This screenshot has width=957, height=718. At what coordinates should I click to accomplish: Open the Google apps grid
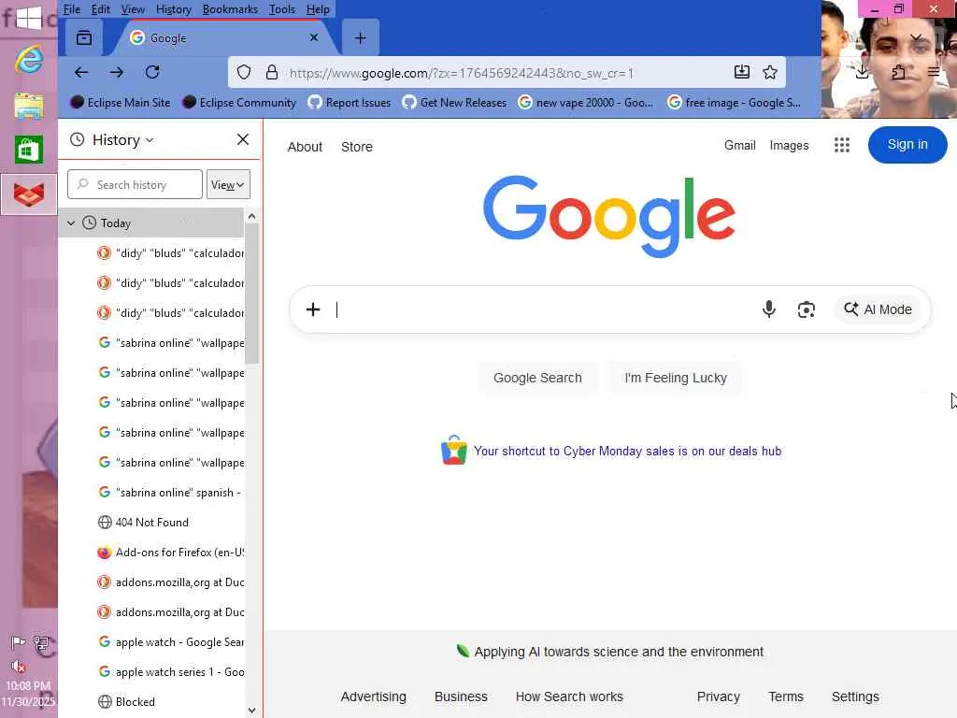(x=842, y=145)
